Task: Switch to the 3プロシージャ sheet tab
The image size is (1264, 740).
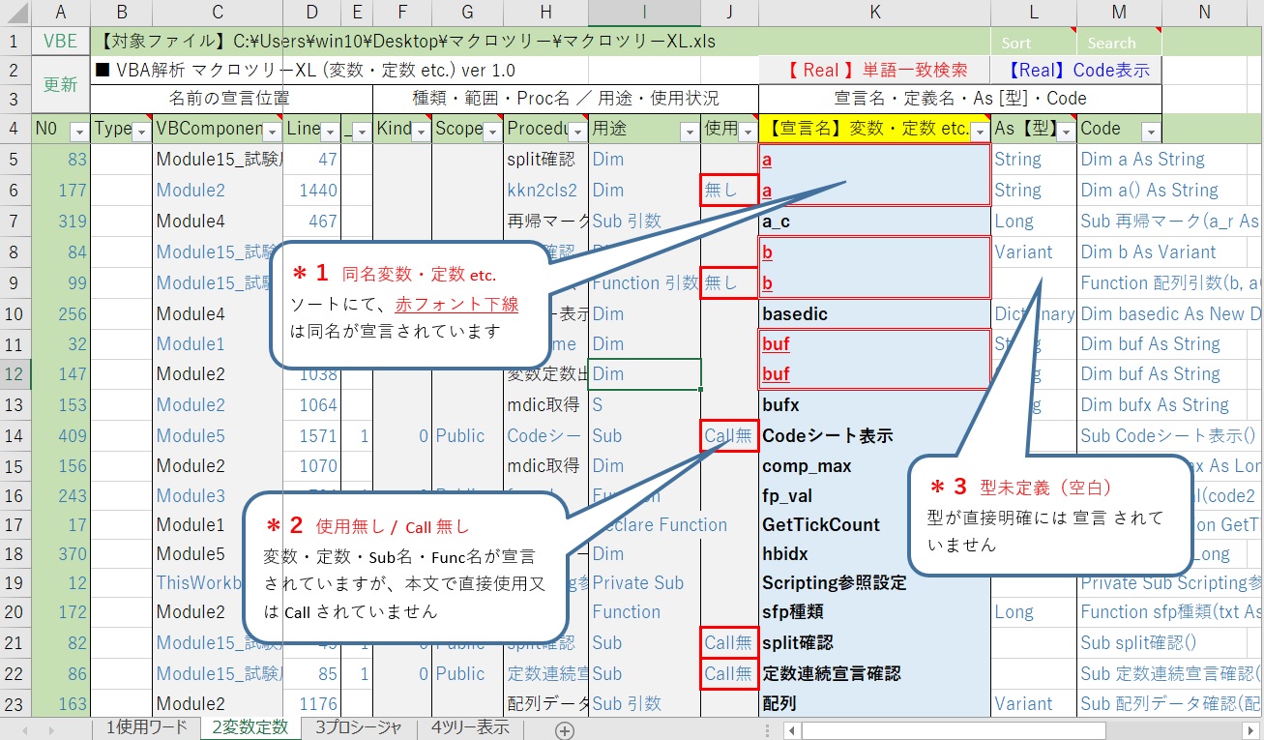Action: click(x=357, y=725)
